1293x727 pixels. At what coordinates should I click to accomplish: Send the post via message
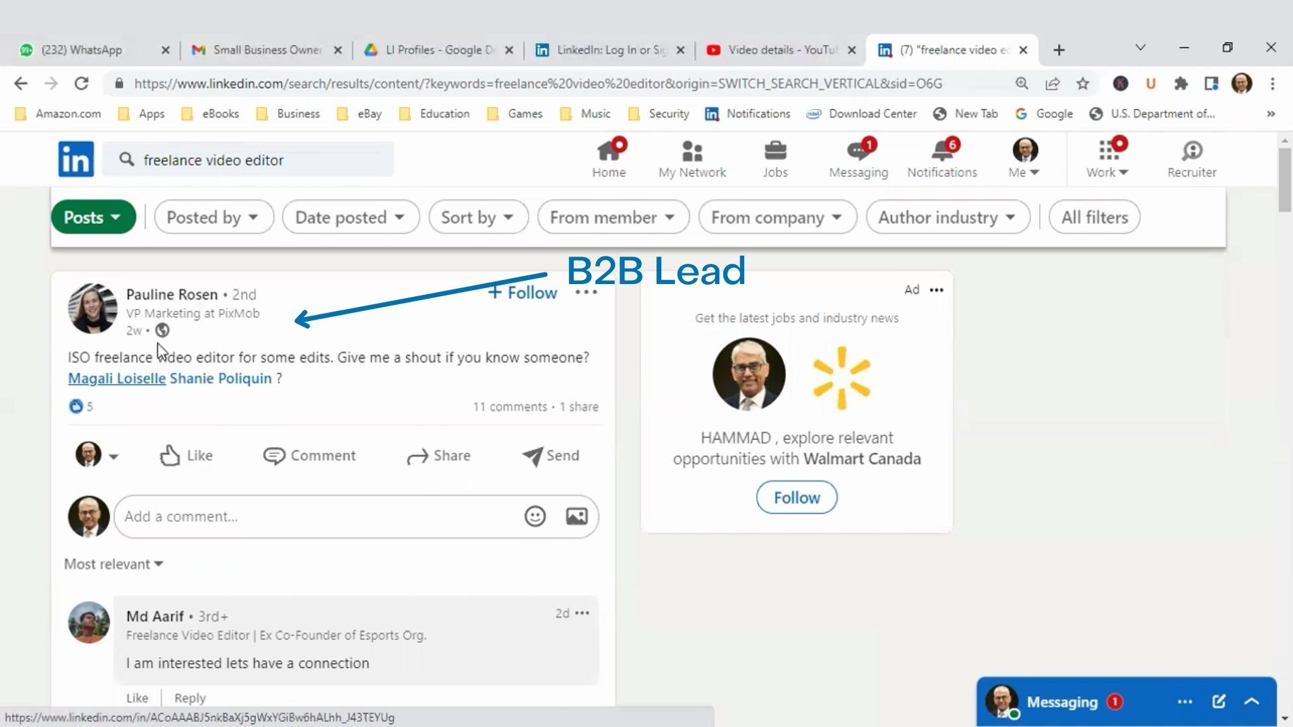click(x=551, y=456)
